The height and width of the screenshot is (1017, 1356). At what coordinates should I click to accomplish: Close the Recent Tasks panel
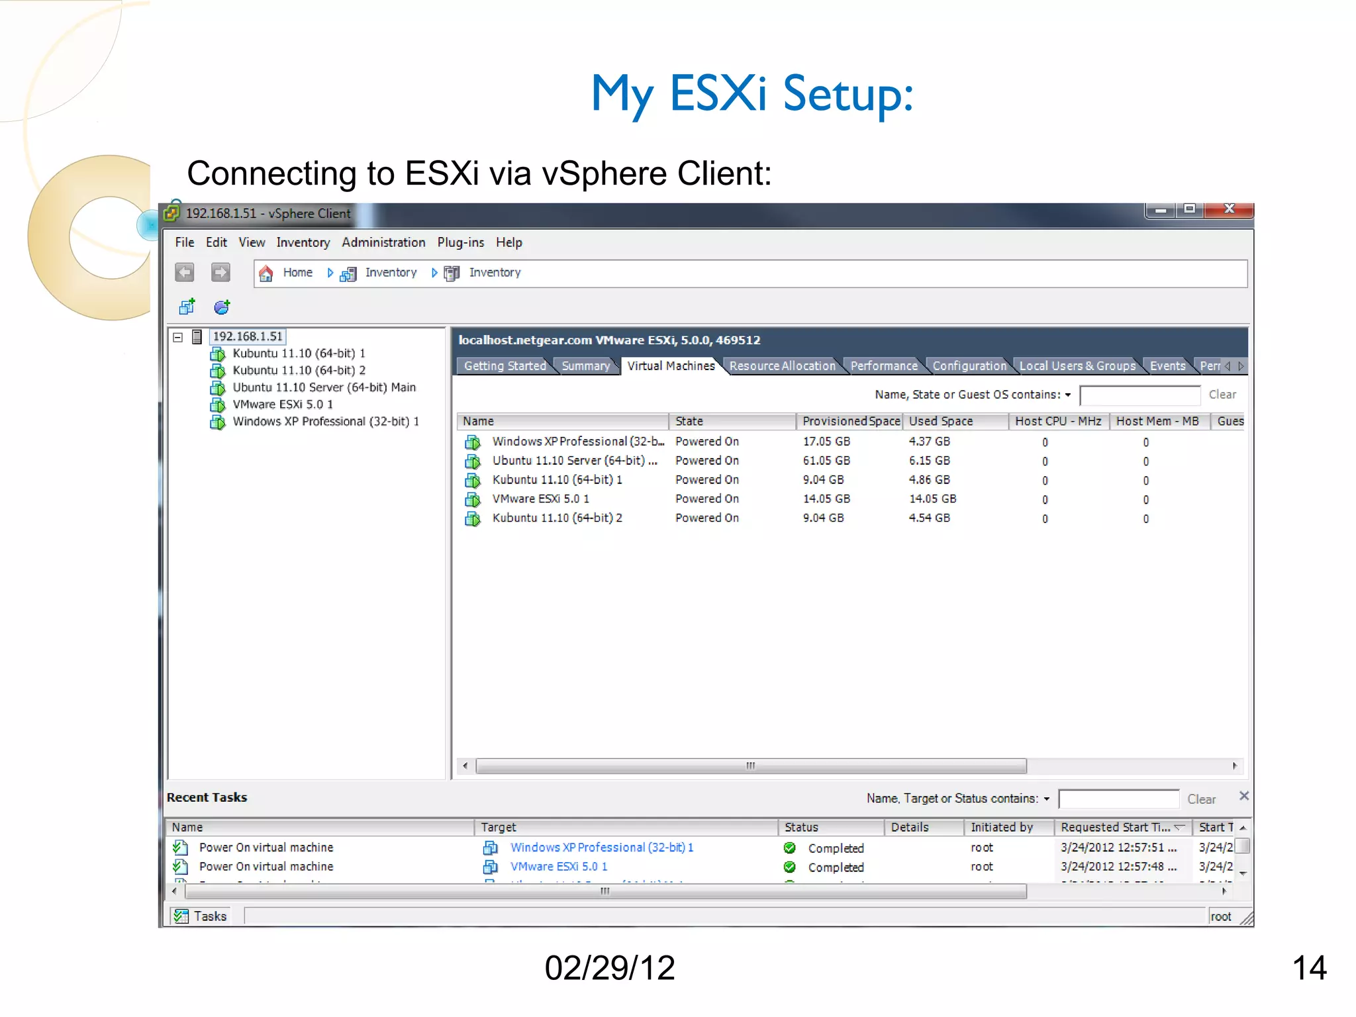pyautogui.click(x=1244, y=796)
